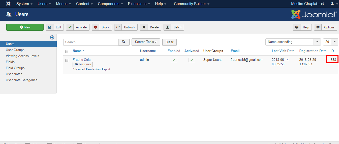The height and width of the screenshot is (144, 339).
Task: Tick the checkbox for Fredric Cole
Action: [x=67, y=60]
